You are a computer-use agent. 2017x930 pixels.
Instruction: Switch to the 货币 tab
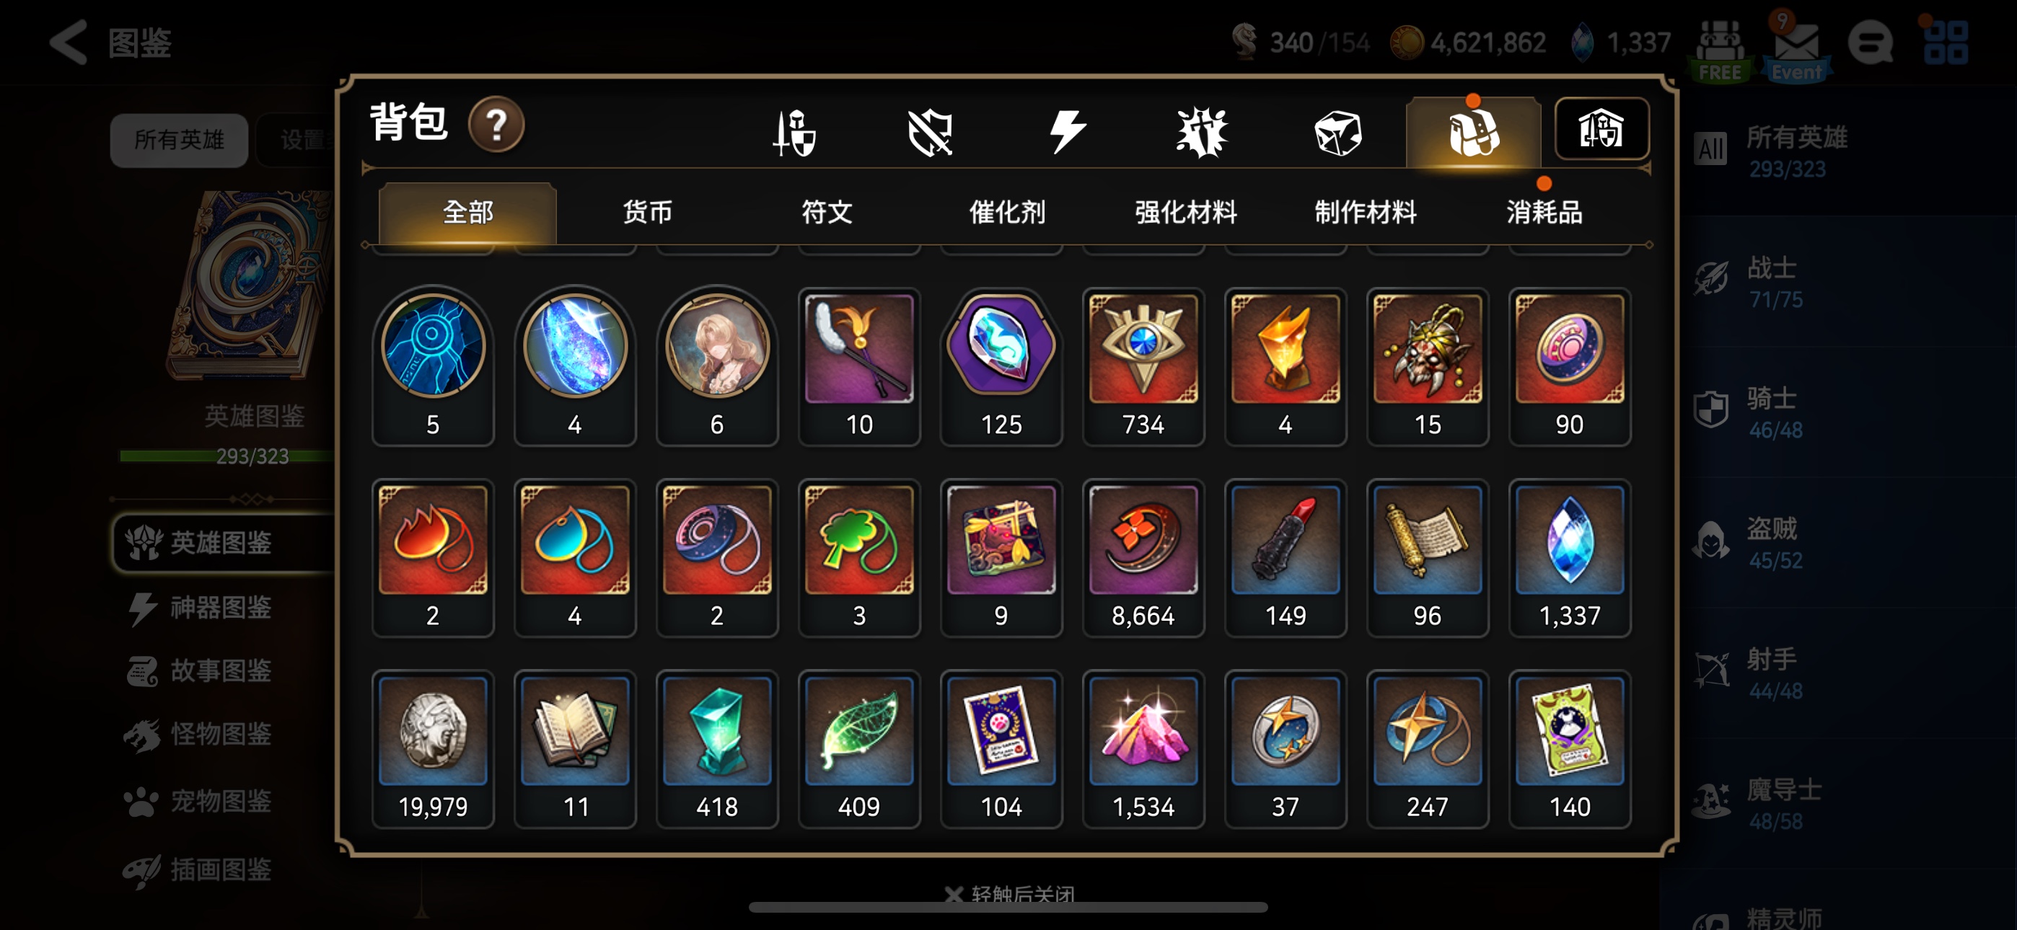(647, 212)
